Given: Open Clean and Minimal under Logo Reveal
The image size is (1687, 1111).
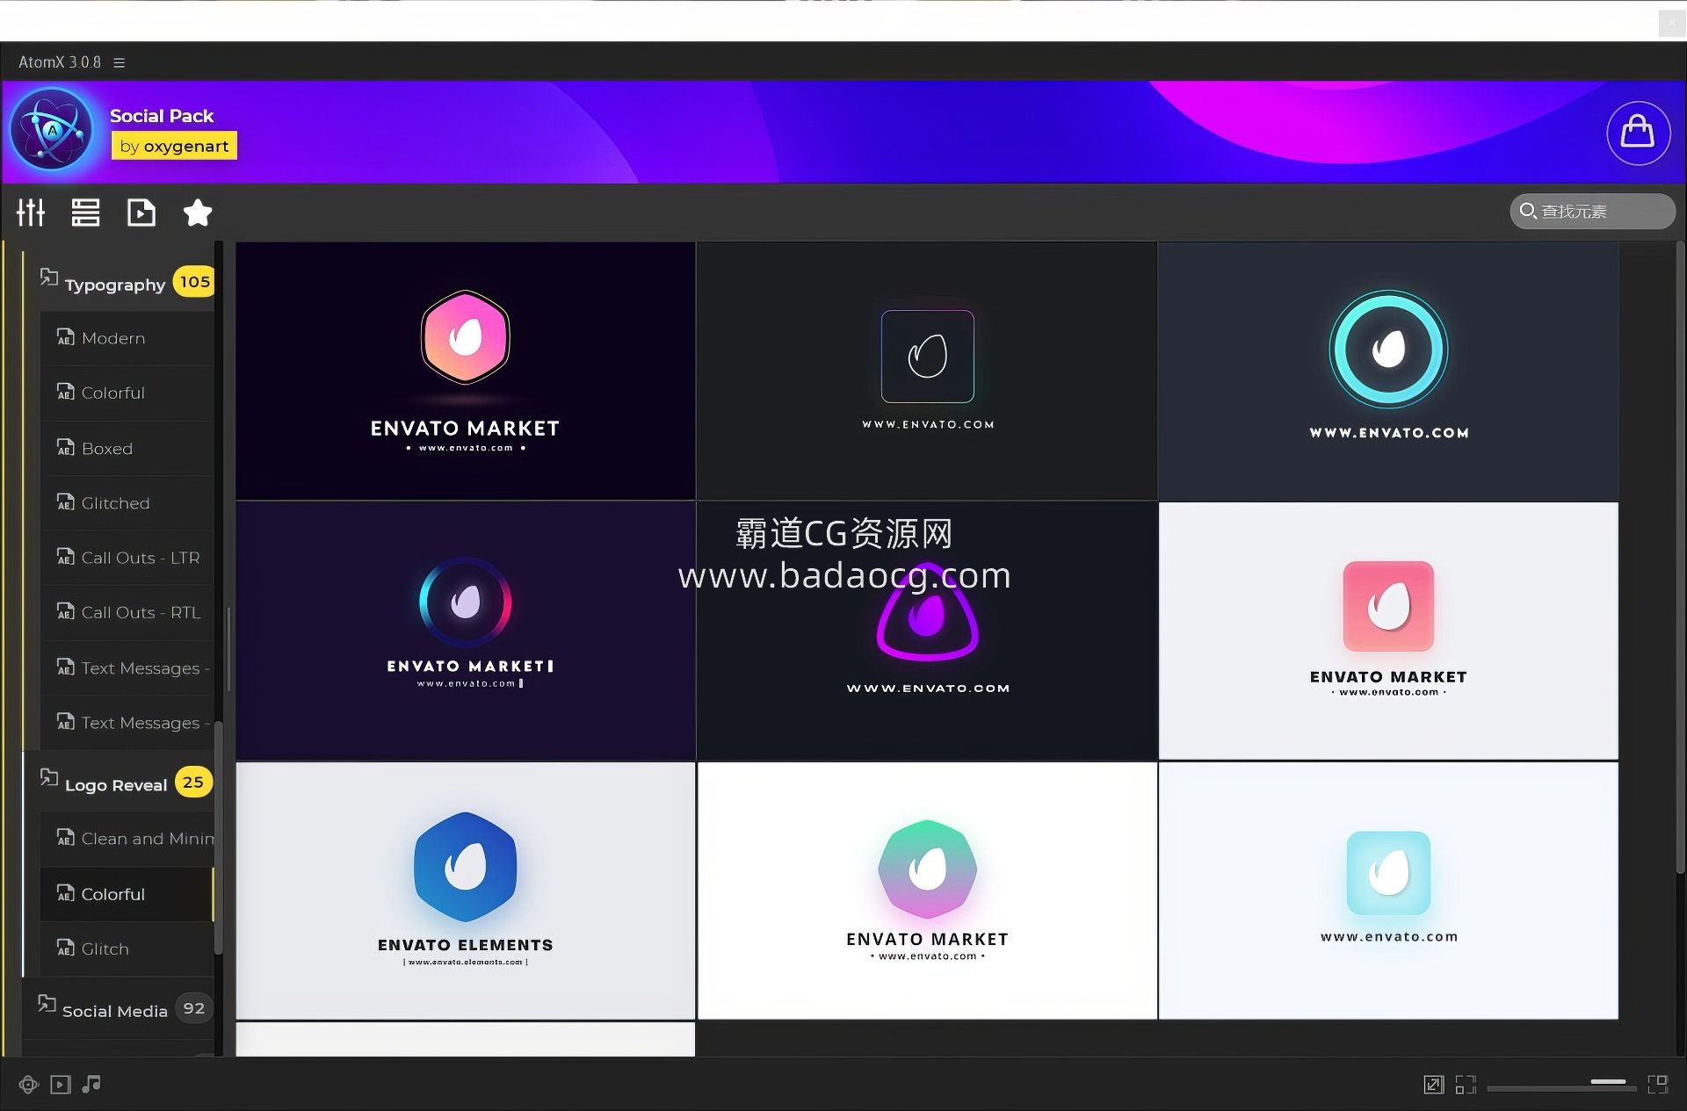Looking at the screenshot, I should 127,839.
